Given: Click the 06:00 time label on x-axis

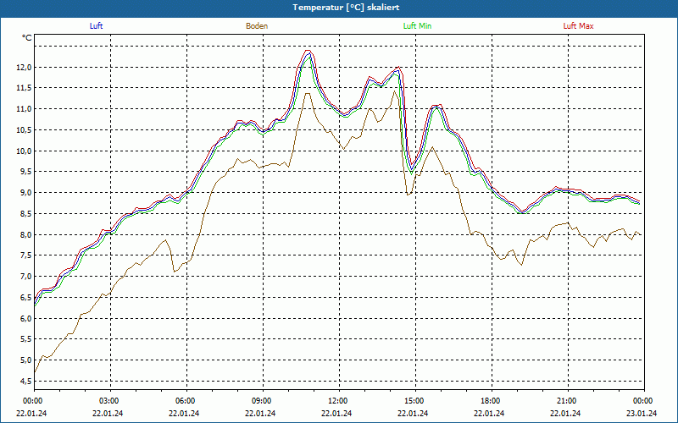Looking at the screenshot, I should 186,401.
